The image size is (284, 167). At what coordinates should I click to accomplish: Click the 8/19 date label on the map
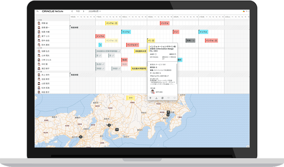tap(131, 98)
